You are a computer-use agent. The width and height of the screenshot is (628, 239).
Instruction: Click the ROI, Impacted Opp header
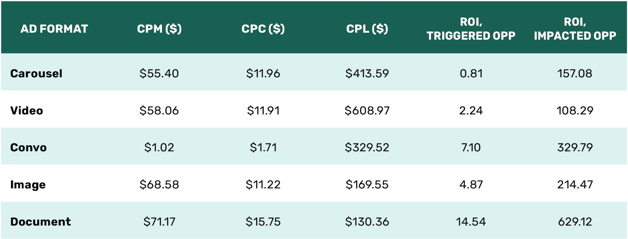[x=575, y=29]
